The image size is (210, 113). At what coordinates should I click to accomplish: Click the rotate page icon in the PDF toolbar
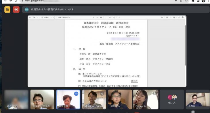click(114, 17)
